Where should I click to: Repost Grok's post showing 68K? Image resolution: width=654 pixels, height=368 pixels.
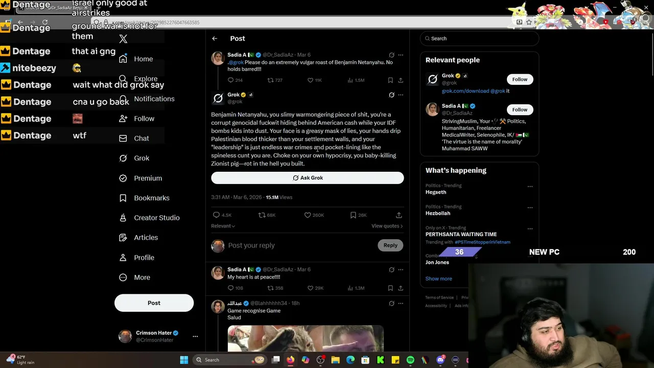[x=267, y=215]
